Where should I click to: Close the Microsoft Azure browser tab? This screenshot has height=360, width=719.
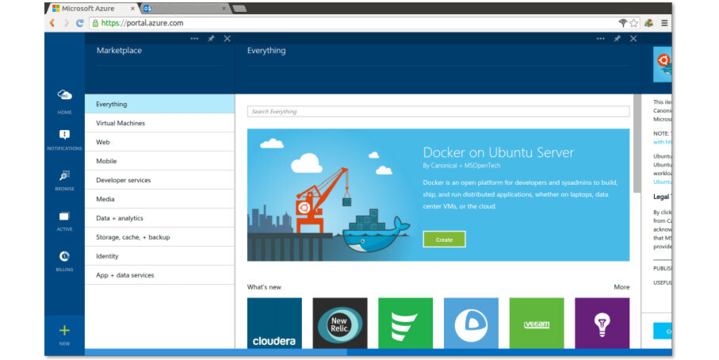[133, 8]
